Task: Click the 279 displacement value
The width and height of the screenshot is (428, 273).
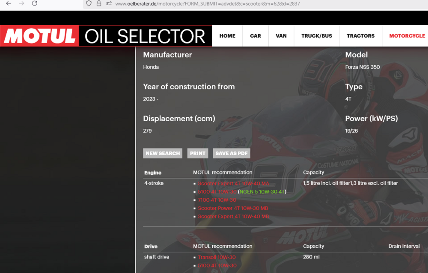Action: (x=147, y=131)
